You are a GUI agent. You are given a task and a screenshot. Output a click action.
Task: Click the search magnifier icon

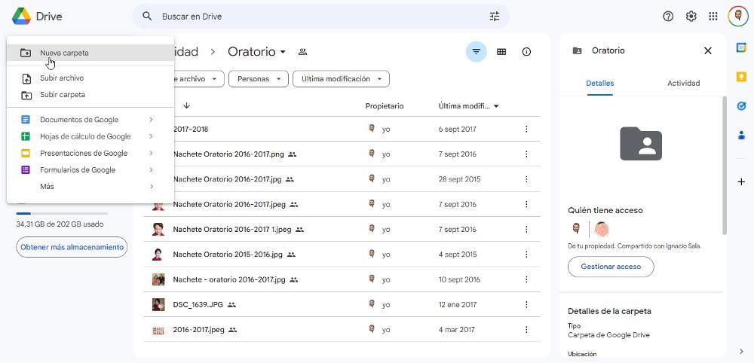(x=147, y=17)
